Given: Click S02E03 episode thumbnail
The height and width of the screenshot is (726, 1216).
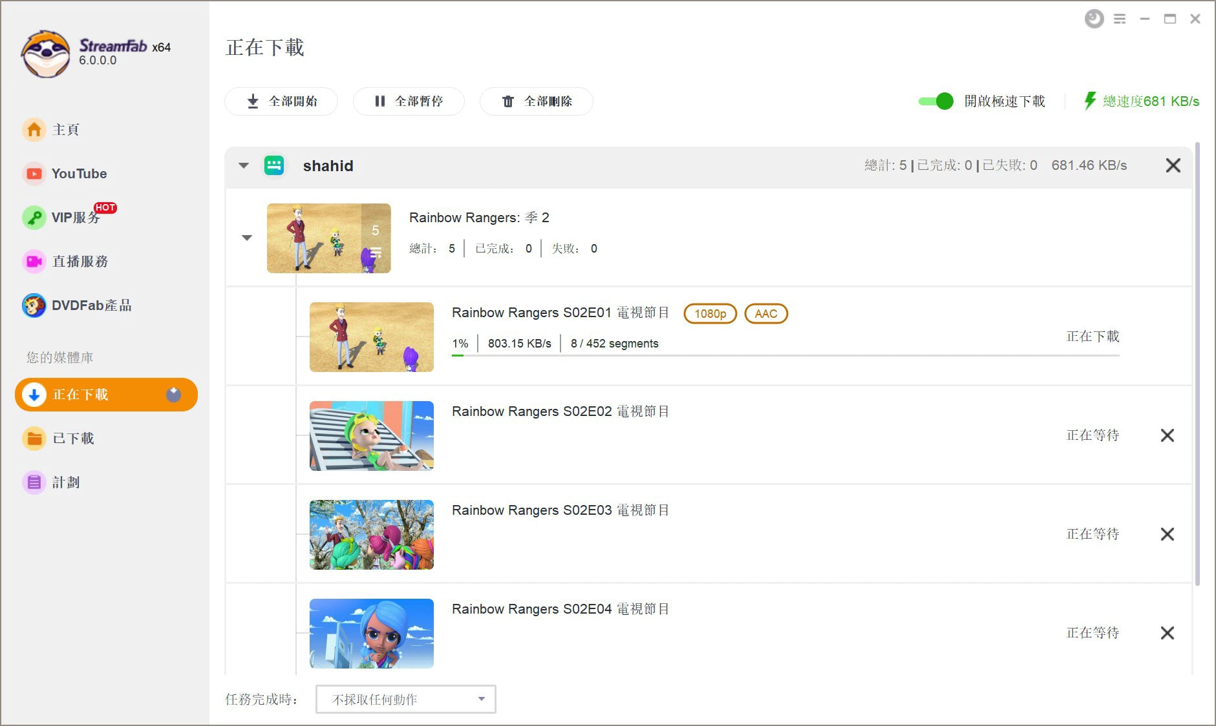Looking at the screenshot, I should point(372,535).
